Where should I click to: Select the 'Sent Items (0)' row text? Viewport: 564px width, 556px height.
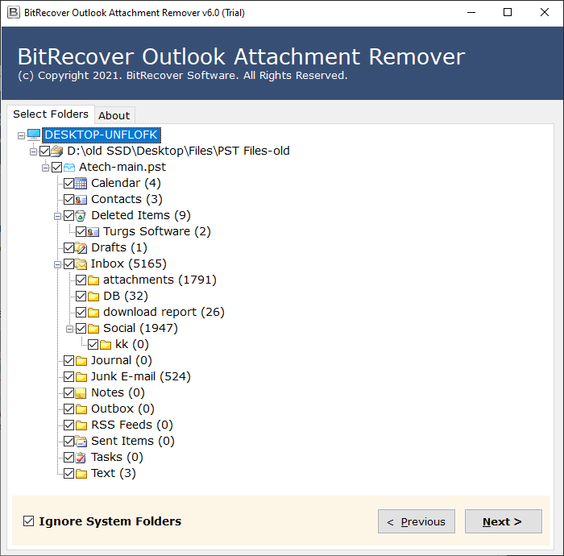133,441
